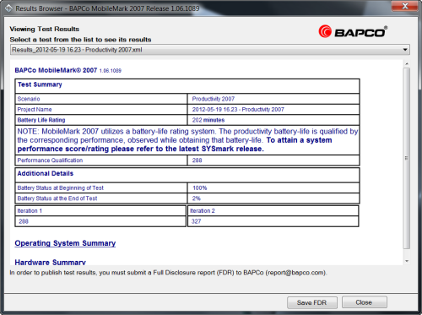Click the dropdown arrow of results list
Image resolution: width=422 pixels, height=315 pixels.
click(x=405, y=50)
